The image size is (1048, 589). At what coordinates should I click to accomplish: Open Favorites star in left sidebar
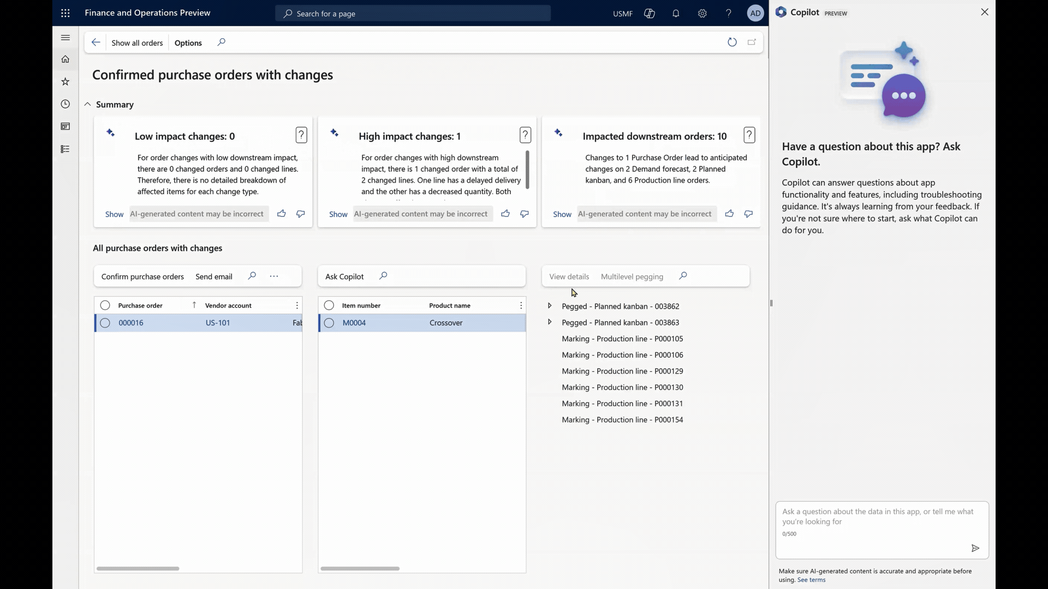65,82
